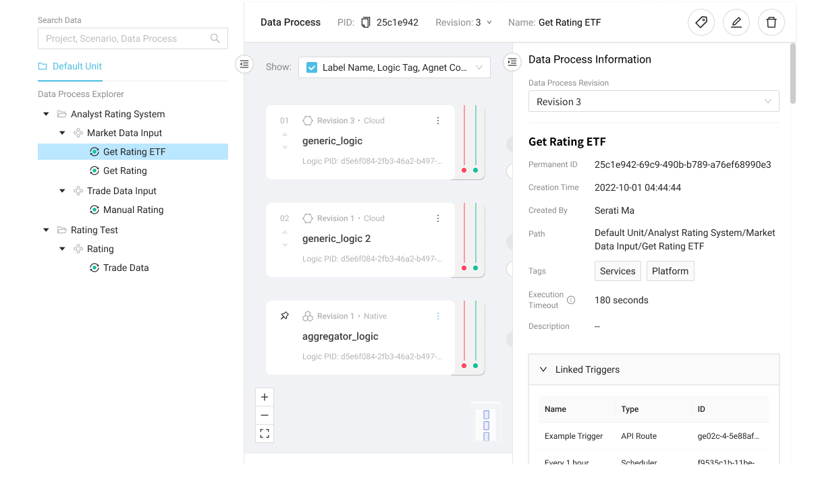Click the fit-to-screen canvas icon

point(265,433)
